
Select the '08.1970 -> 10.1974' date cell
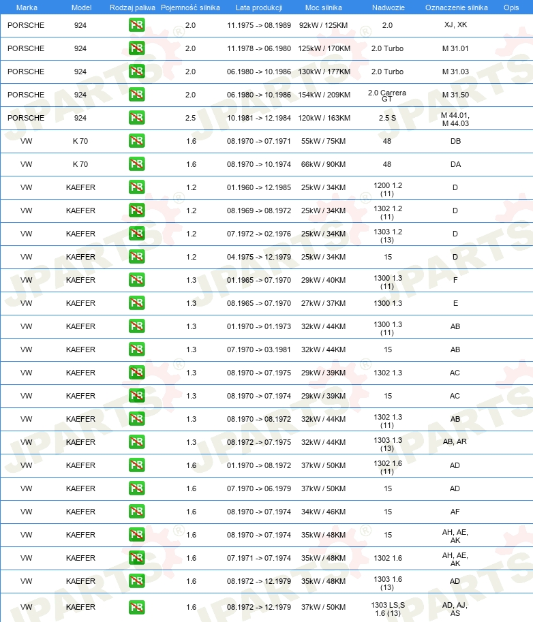click(259, 164)
